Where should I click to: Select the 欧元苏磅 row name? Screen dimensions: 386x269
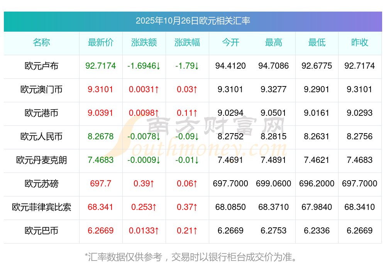(x=41, y=184)
